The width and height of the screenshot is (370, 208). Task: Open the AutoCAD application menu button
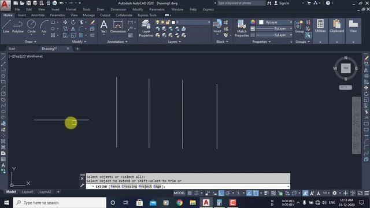5,5
